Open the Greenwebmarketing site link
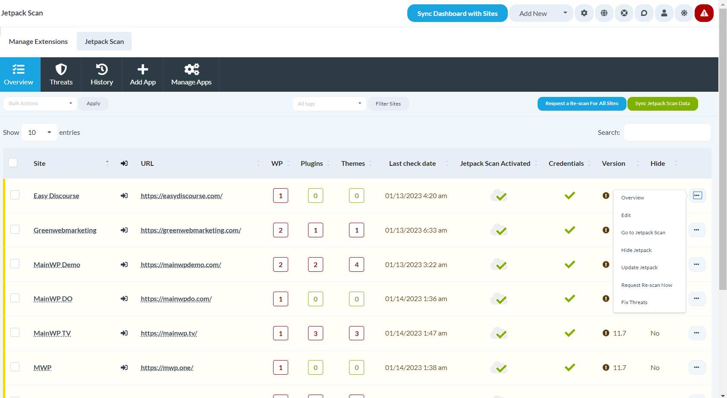Viewport: 727px width, 398px height. (65, 230)
